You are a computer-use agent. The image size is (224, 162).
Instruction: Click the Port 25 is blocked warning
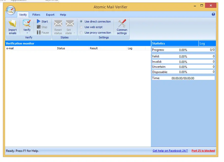coord(203,151)
